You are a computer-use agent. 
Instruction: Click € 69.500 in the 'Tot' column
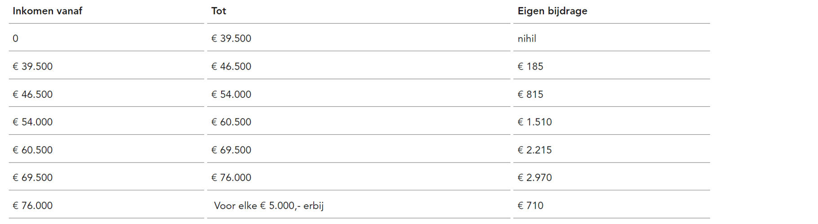click(231, 150)
